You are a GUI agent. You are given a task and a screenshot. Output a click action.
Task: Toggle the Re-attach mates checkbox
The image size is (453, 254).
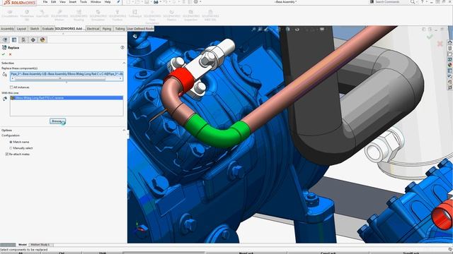(x=7, y=155)
